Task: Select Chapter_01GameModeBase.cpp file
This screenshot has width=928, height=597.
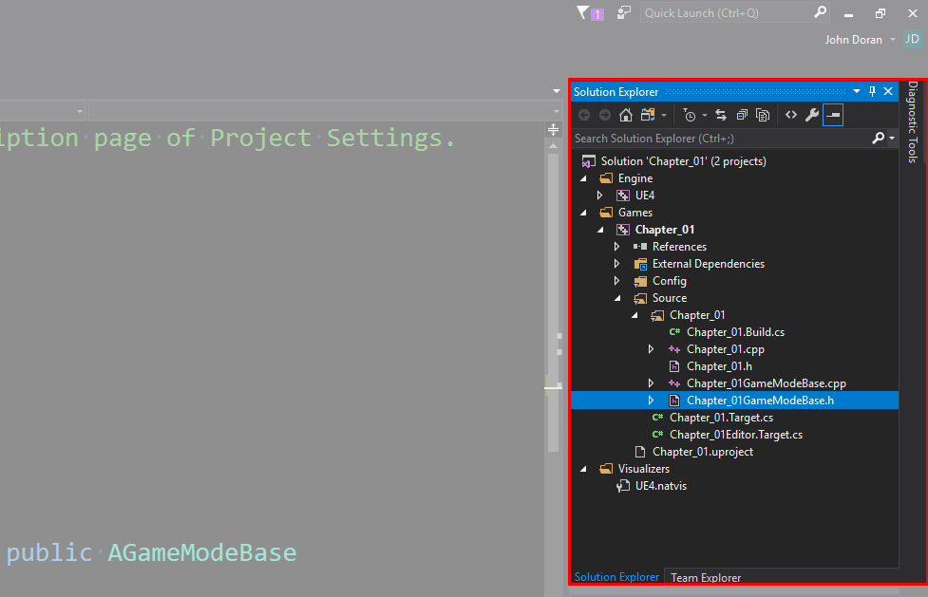Action: pos(767,383)
